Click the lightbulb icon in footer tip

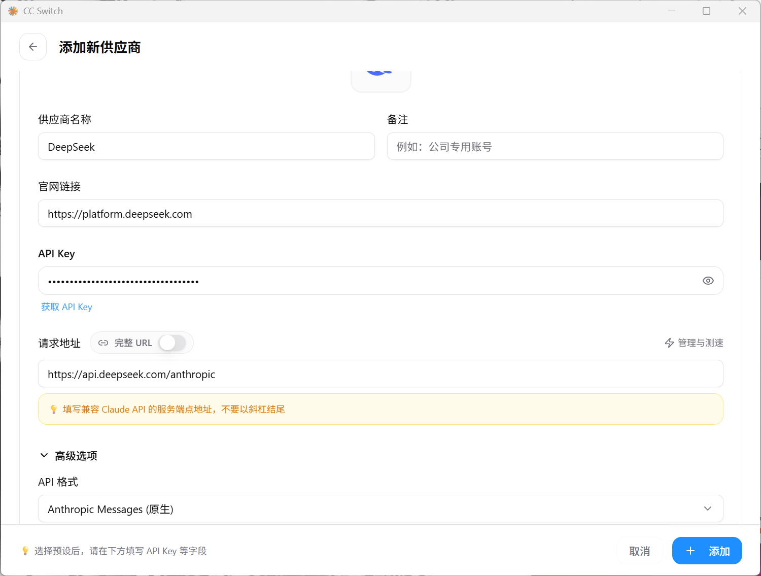(25, 551)
